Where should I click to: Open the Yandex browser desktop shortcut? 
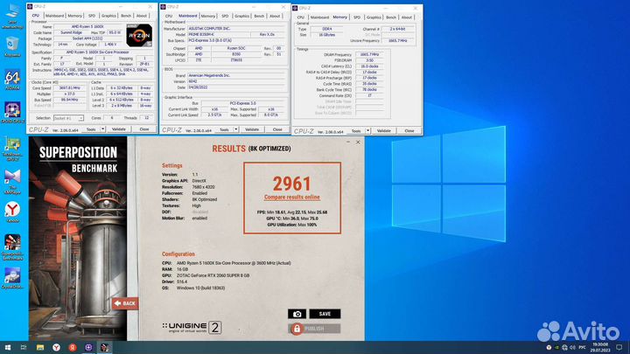[12, 212]
